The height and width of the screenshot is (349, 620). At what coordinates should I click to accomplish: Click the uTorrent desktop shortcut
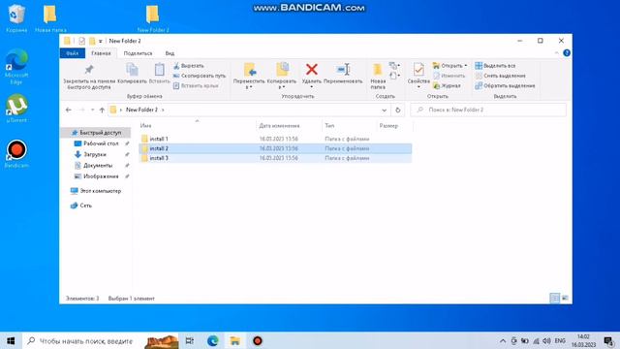(x=16, y=108)
